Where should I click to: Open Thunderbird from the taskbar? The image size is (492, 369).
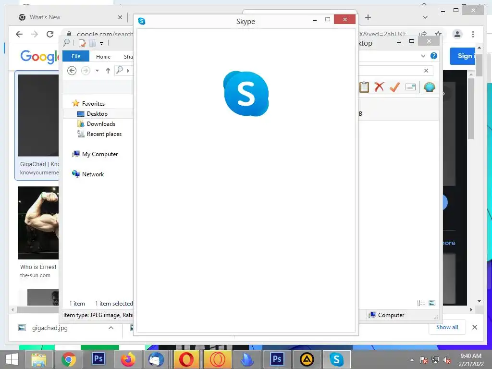(x=156, y=359)
